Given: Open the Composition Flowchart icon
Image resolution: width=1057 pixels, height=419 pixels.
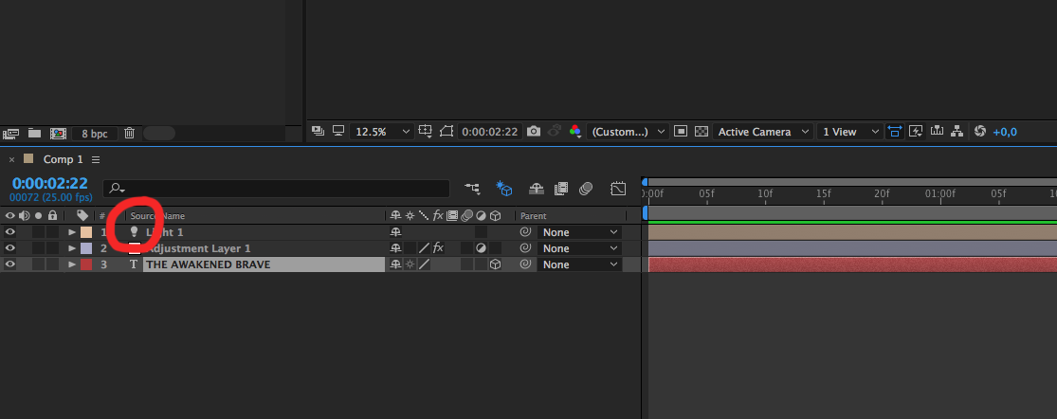Looking at the screenshot, I should click(957, 132).
